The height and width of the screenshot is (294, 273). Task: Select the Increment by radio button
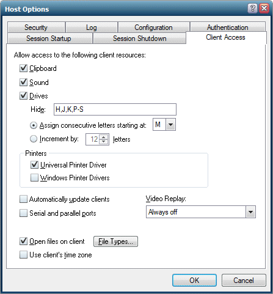pyautogui.click(x=34, y=139)
